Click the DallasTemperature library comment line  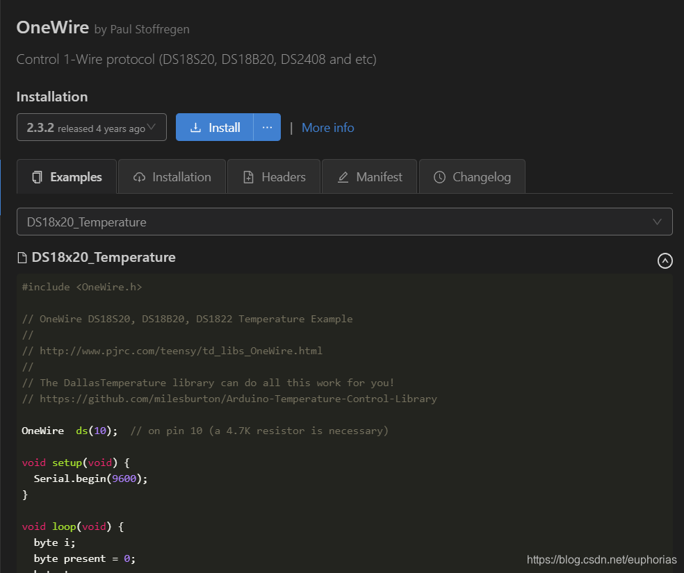tap(208, 383)
